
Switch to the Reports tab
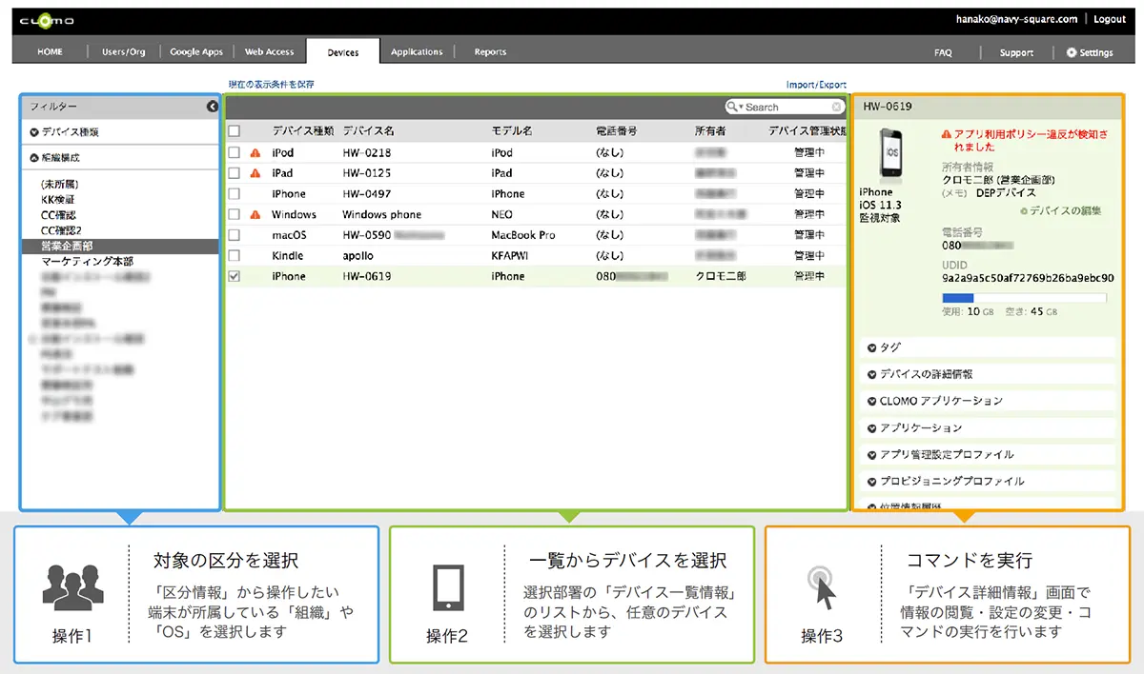click(x=490, y=52)
